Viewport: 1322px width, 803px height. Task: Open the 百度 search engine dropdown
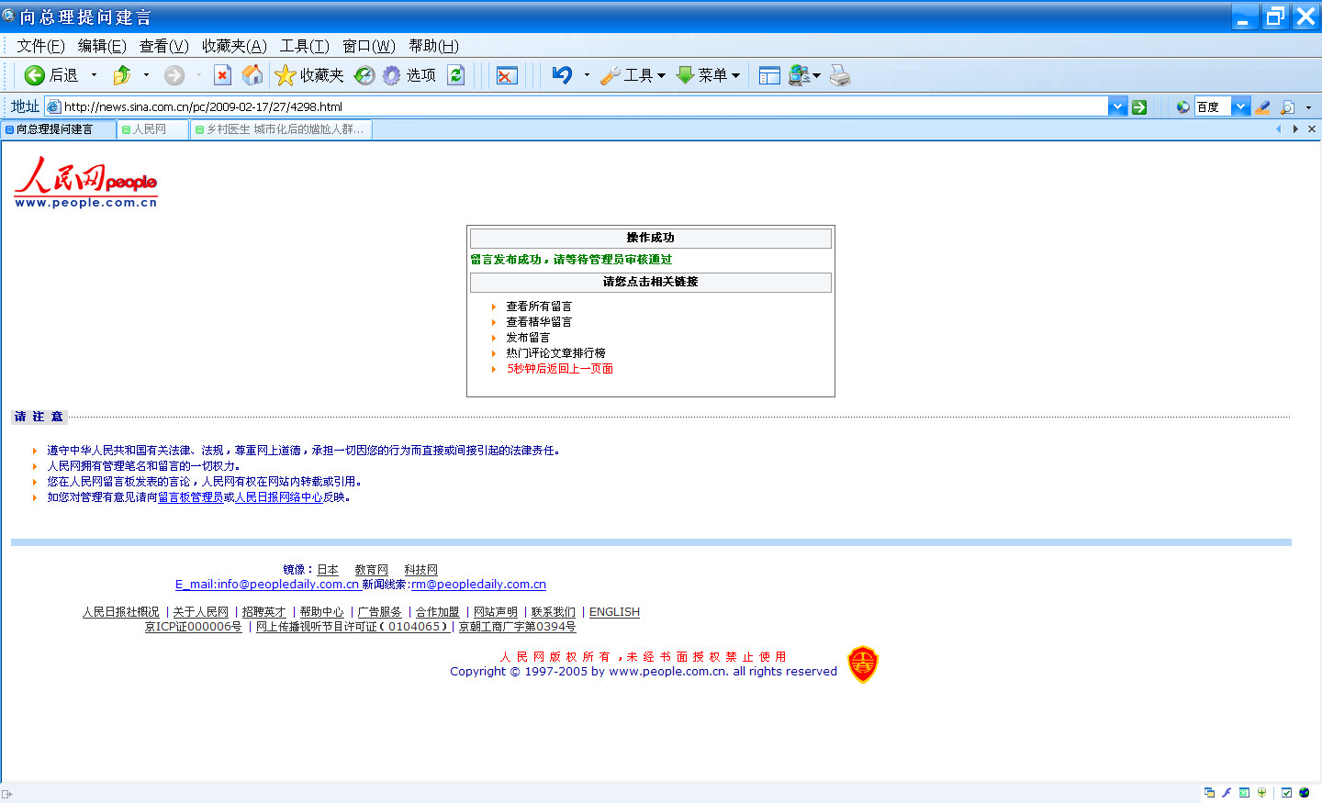pos(1240,107)
